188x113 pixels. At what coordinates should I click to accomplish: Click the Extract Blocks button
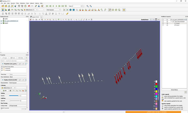tap(174, 90)
